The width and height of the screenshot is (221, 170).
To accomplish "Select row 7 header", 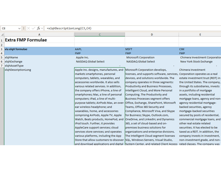I will [x=2, y=66].
